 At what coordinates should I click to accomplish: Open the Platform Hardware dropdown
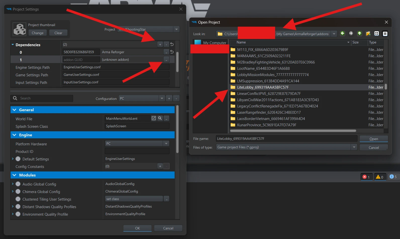(166, 144)
